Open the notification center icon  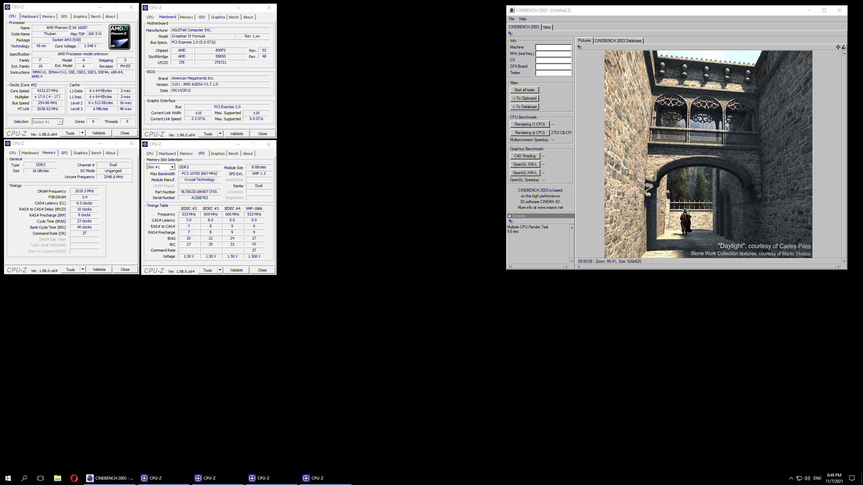click(x=852, y=478)
